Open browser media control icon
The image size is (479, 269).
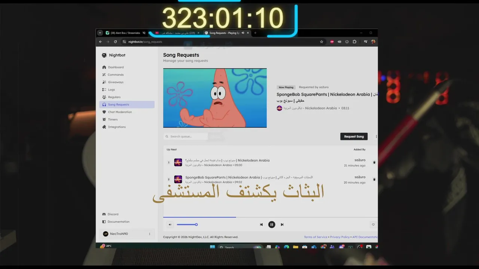(366, 42)
